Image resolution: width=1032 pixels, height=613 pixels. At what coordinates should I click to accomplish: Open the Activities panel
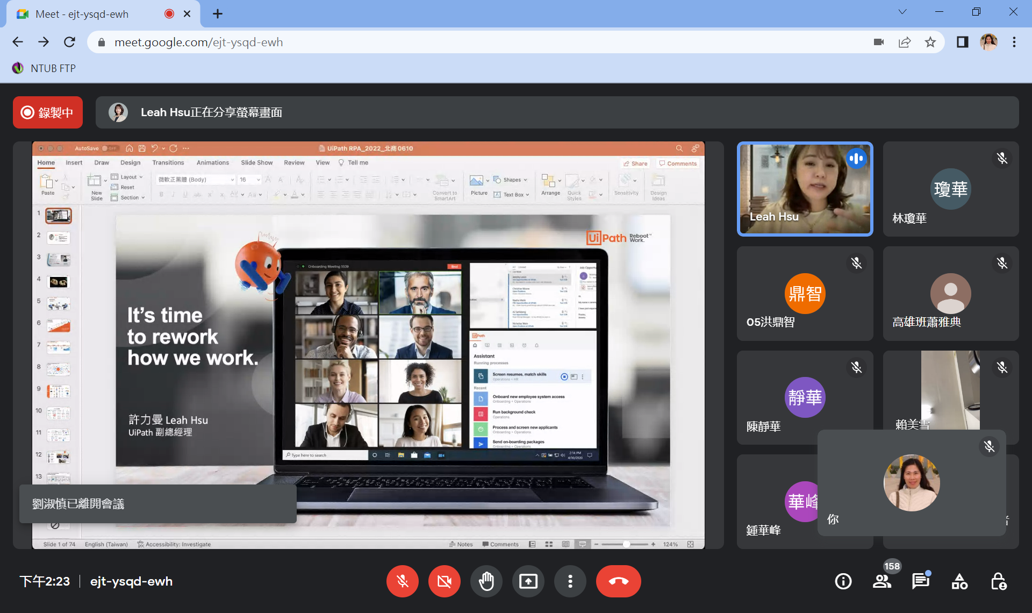pos(959,581)
